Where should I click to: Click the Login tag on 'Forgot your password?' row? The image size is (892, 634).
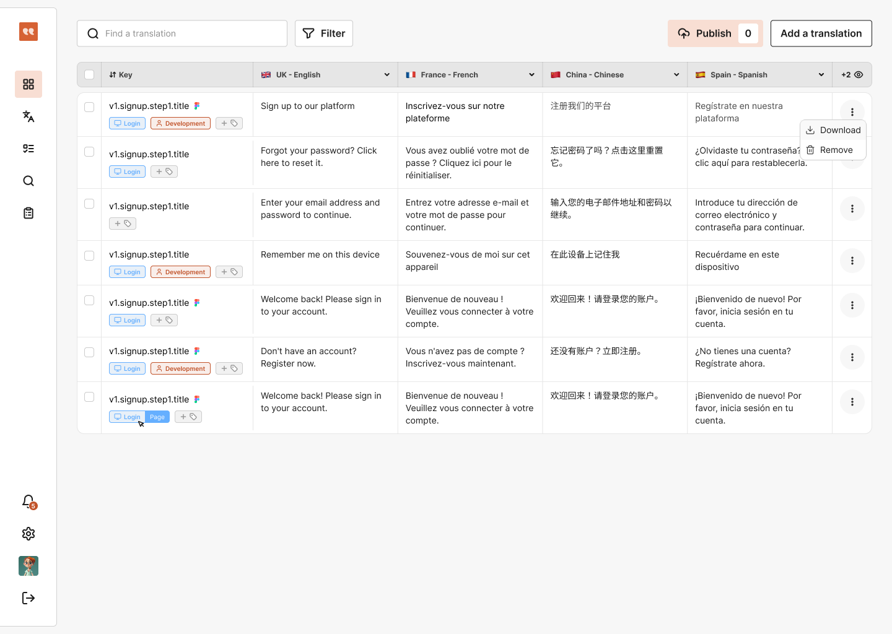128,172
